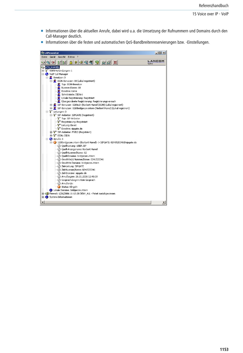Click the first glasses monitor toolbar icon
243x353 pixels.
point(104,62)
